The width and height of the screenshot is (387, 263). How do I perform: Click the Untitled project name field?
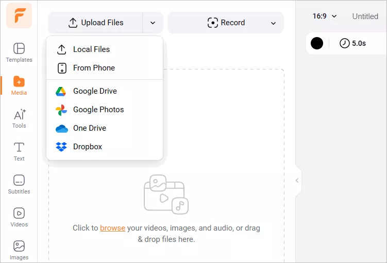[365, 16]
